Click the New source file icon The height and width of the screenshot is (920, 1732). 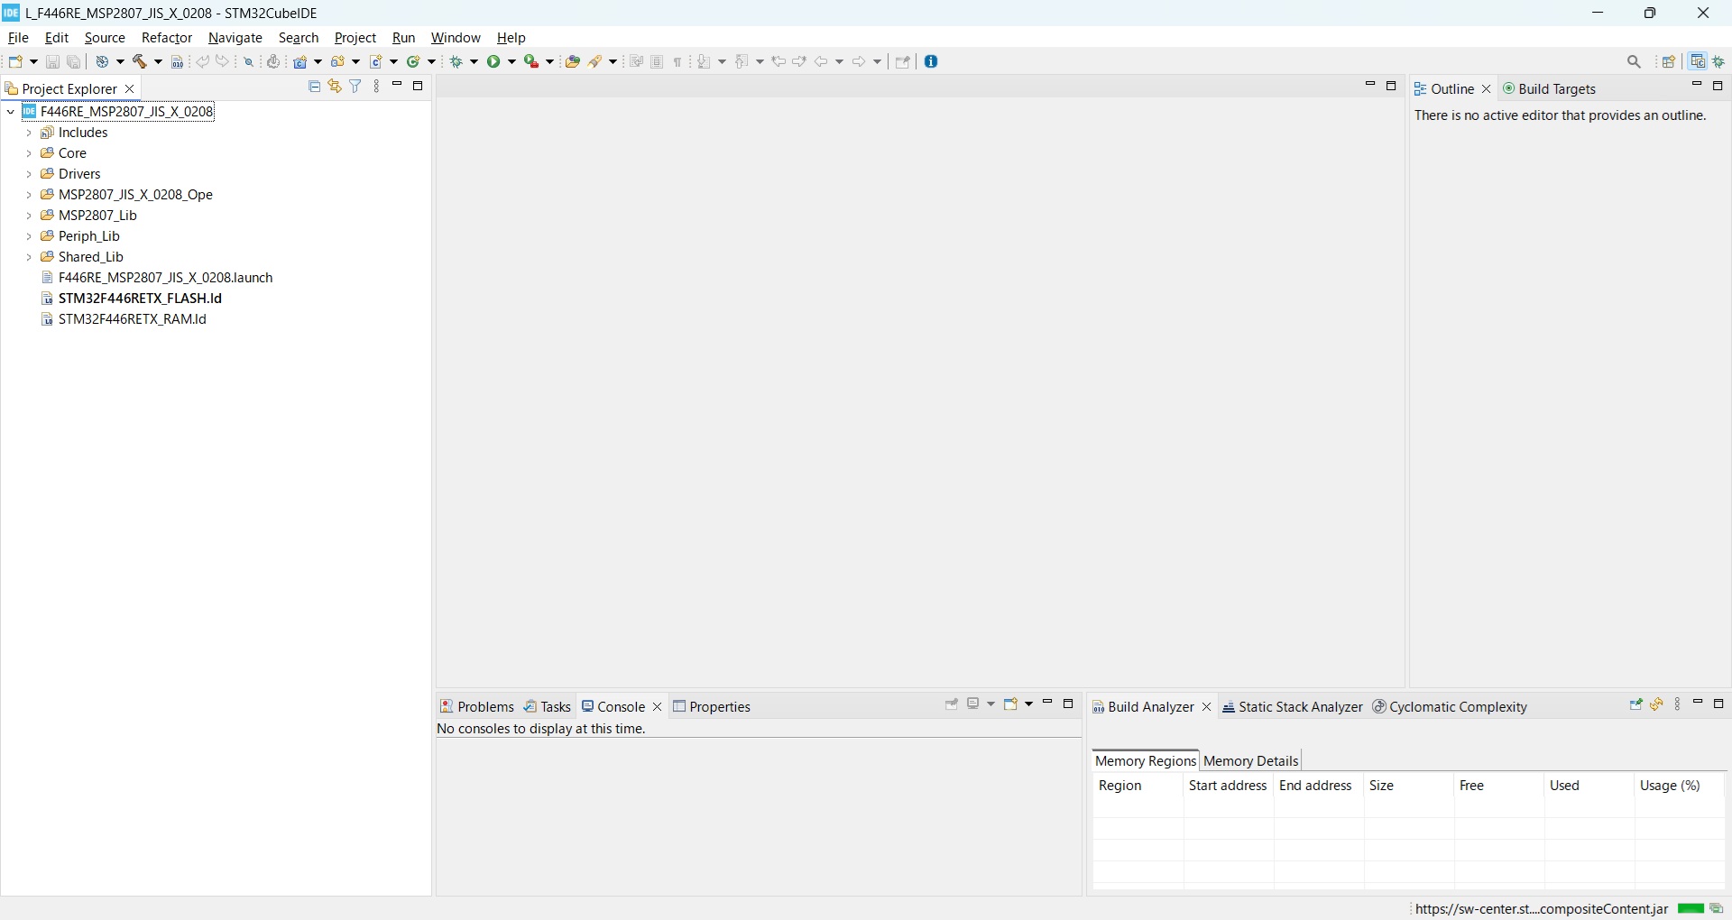[377, 62]
